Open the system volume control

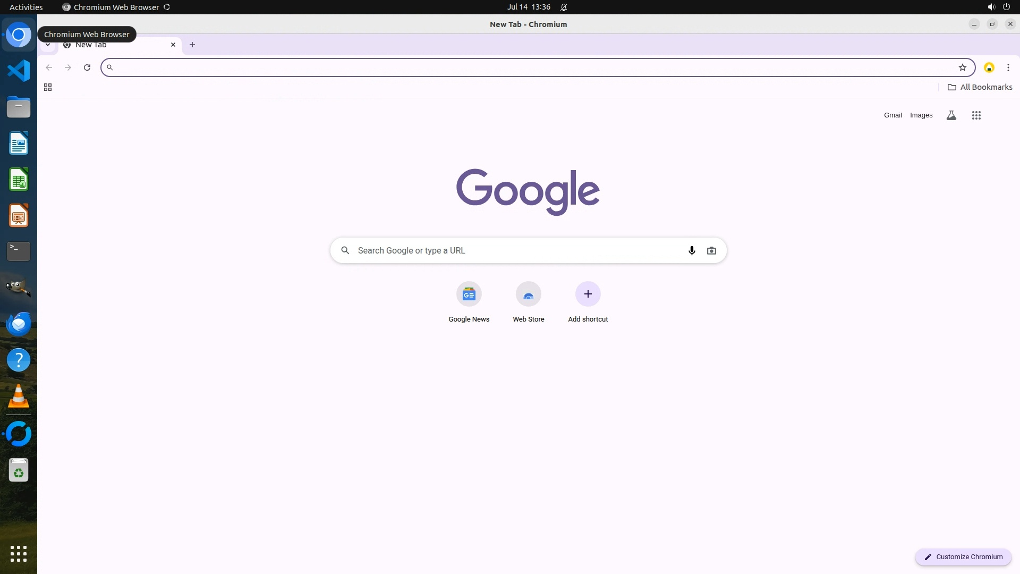(991, 7)
